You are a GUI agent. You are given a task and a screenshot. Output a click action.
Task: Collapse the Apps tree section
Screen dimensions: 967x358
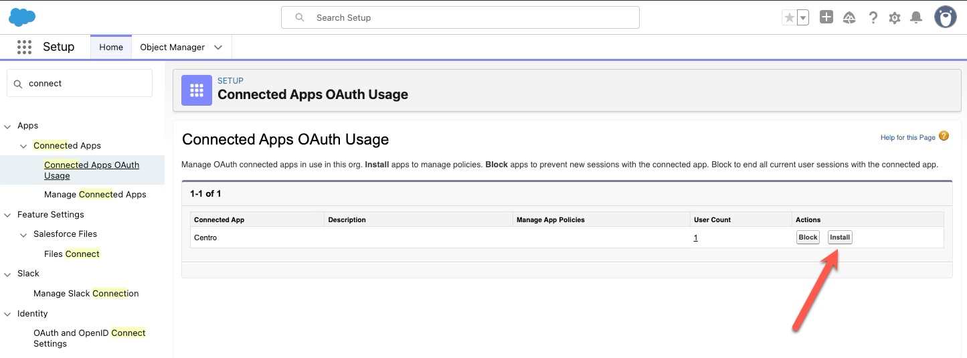pyautogui.click(x=8, y=126)
